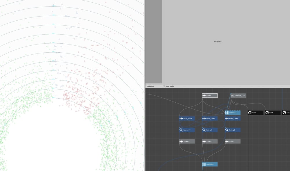290x171 pixels.
Task: Select the Voies node
Action: click(233, 141)
